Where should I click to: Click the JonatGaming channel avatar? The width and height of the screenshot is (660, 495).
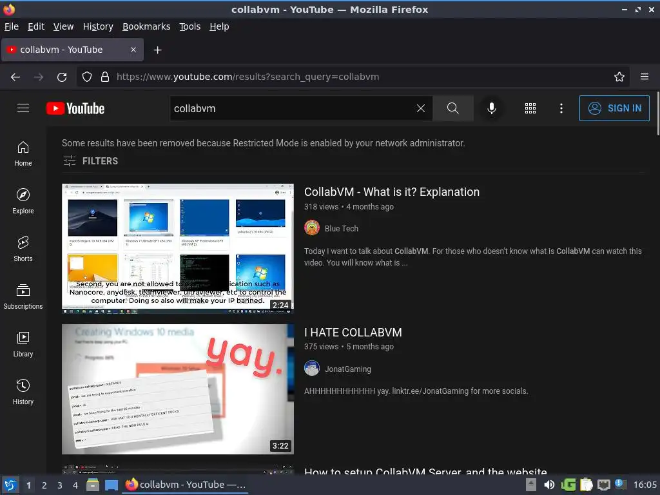tap(312, 368)
